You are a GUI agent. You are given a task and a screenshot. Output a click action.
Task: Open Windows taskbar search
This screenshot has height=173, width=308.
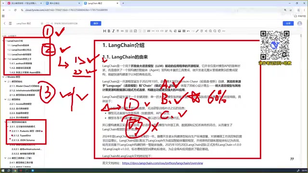click(9, 171)
